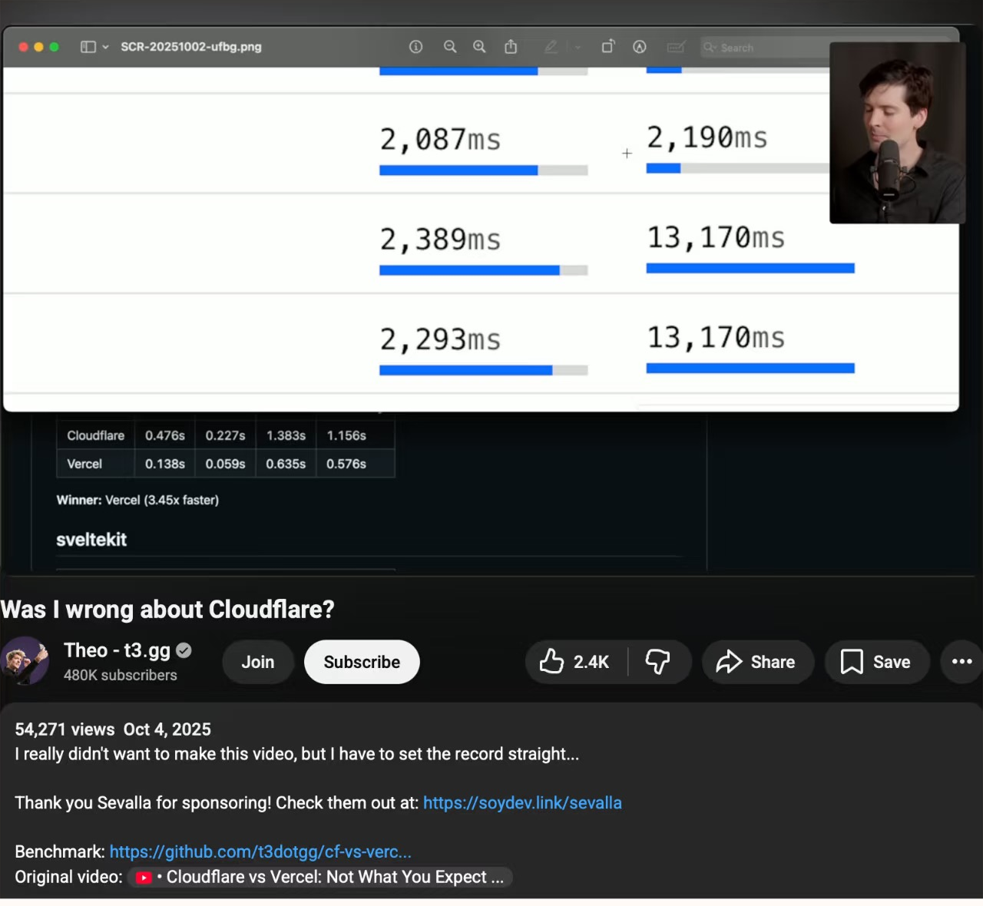Toggle Preview sidebar view button
The width and height of the screenshot is (983, 906).
88,47
